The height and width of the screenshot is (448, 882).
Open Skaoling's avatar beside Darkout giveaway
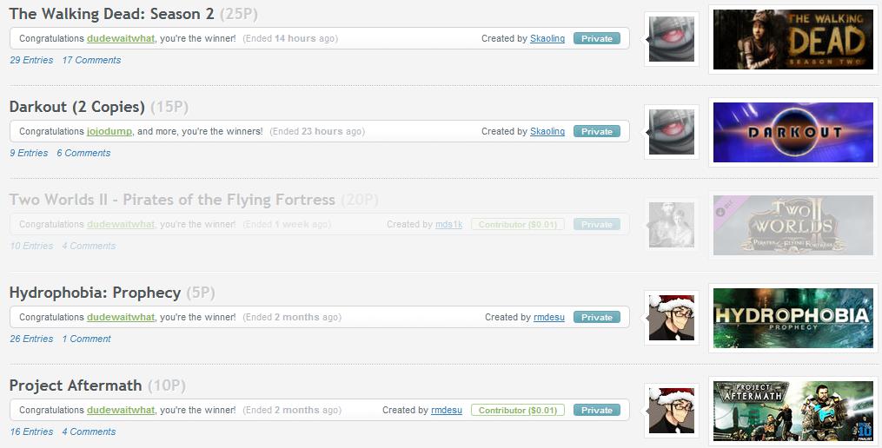[671, 132]
